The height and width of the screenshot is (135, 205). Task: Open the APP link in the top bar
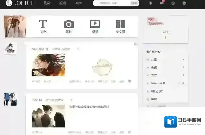[79, 3]
